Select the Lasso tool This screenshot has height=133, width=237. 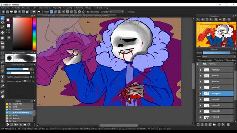click(x=3, y=58)
